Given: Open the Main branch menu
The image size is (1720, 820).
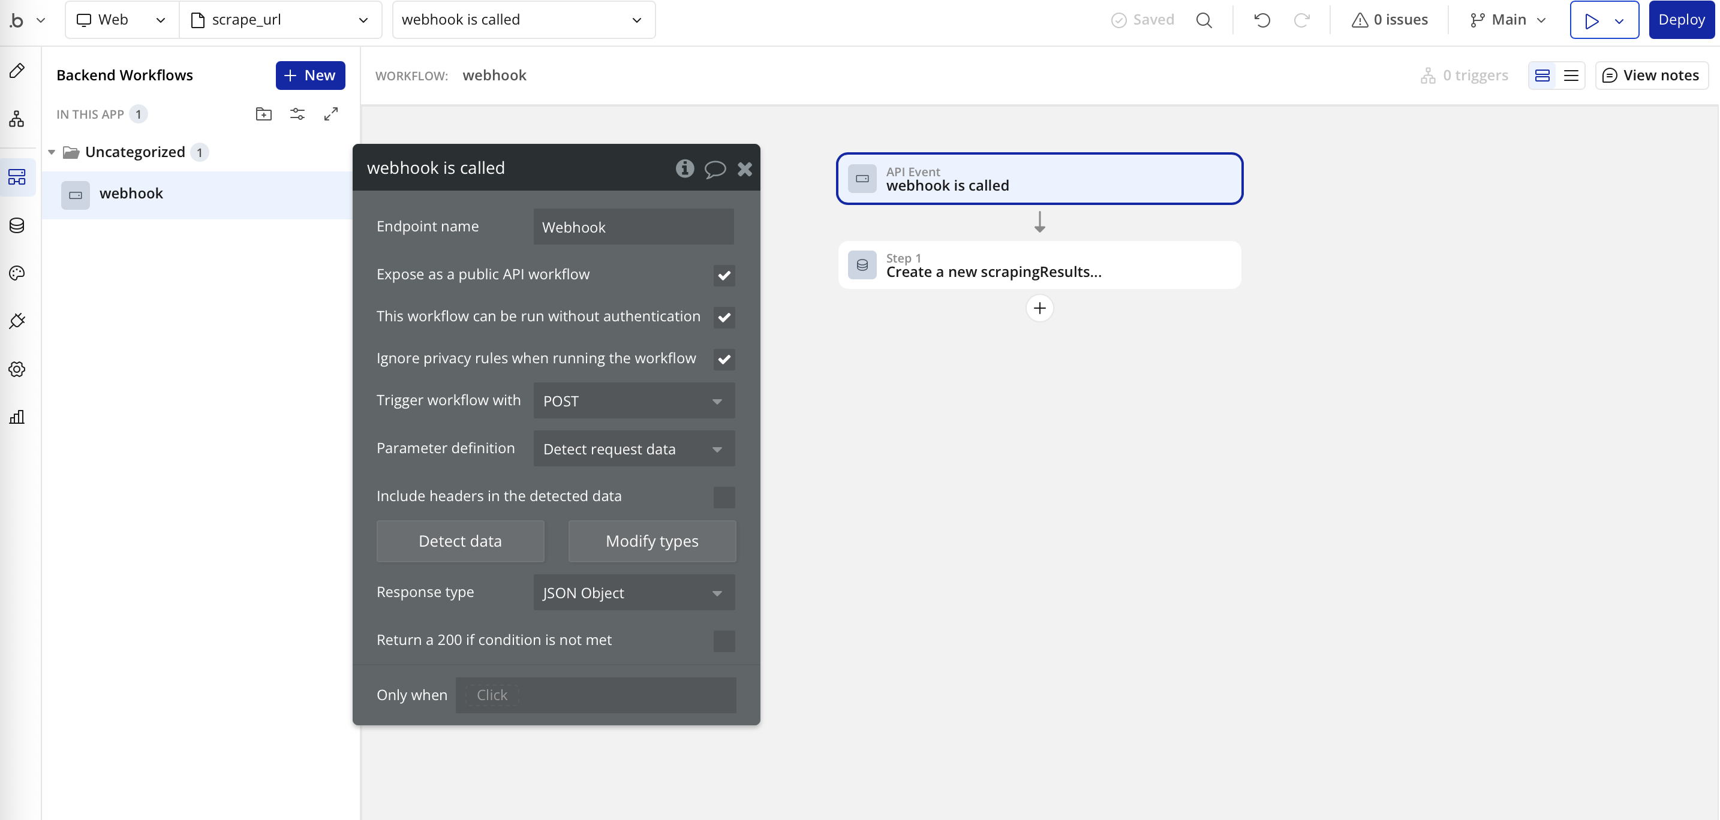Looking at the screenshot, I should (1506, 19).
